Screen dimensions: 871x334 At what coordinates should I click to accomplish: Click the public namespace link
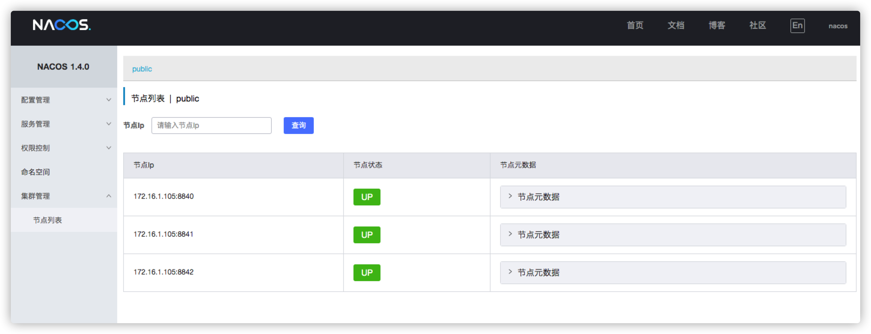point(142,69)
